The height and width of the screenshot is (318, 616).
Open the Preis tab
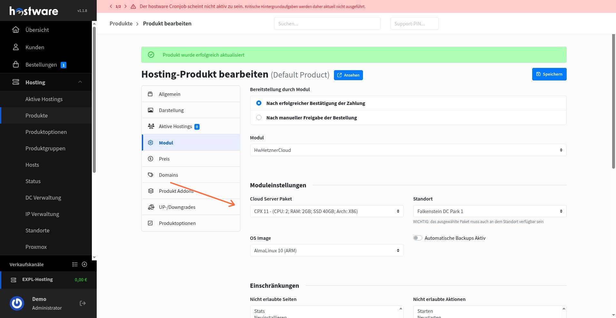click(191, 159)
